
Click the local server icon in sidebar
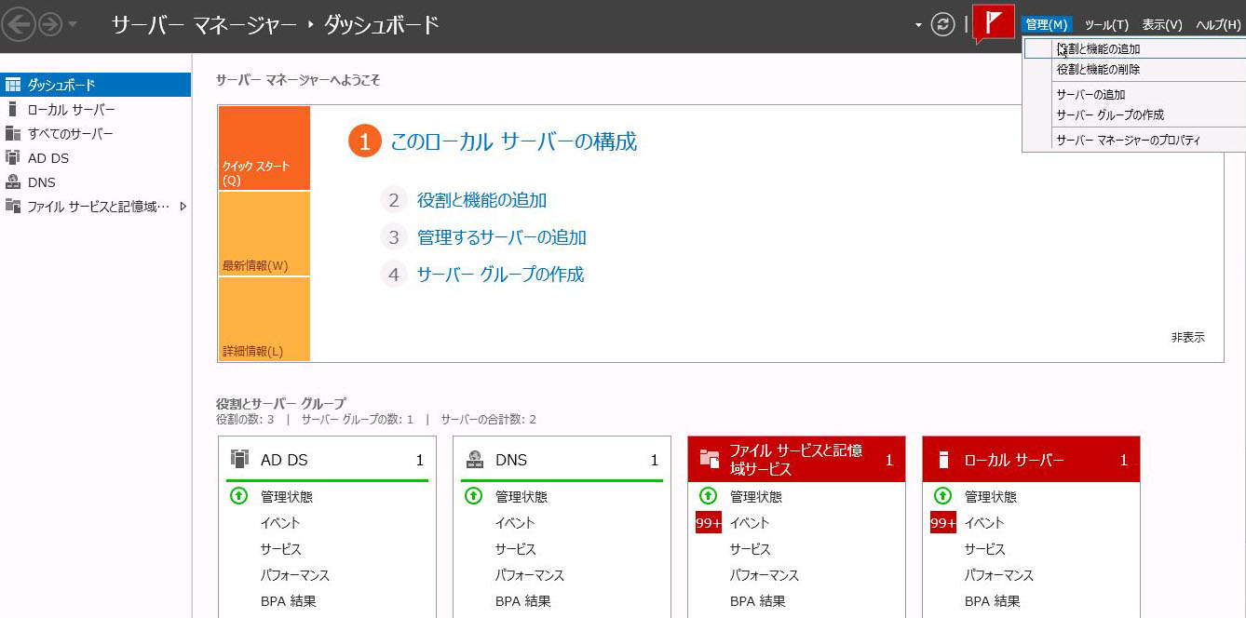(x=12, y=109)
